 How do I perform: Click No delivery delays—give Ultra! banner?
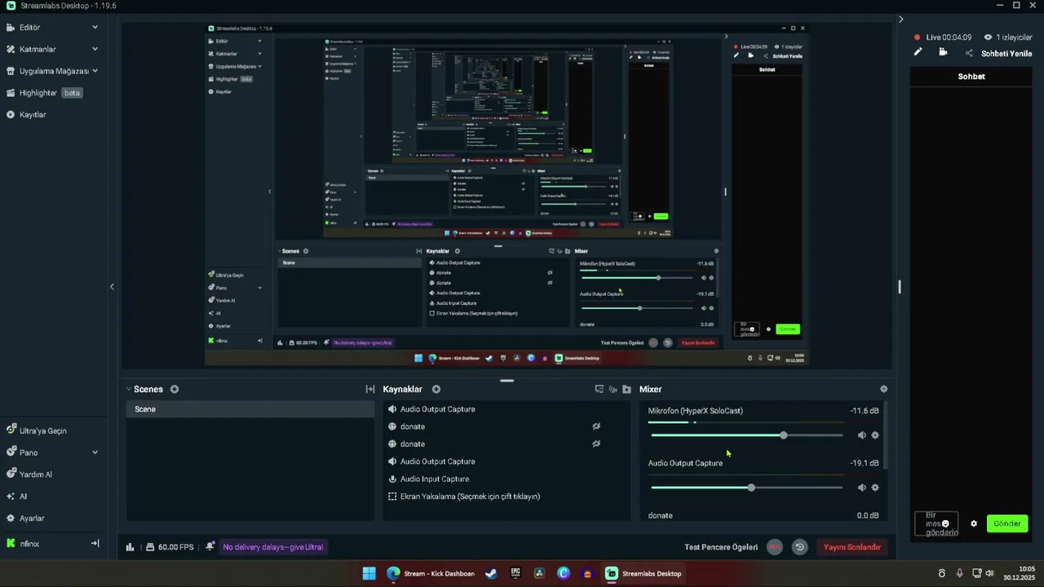coord(273,547)
